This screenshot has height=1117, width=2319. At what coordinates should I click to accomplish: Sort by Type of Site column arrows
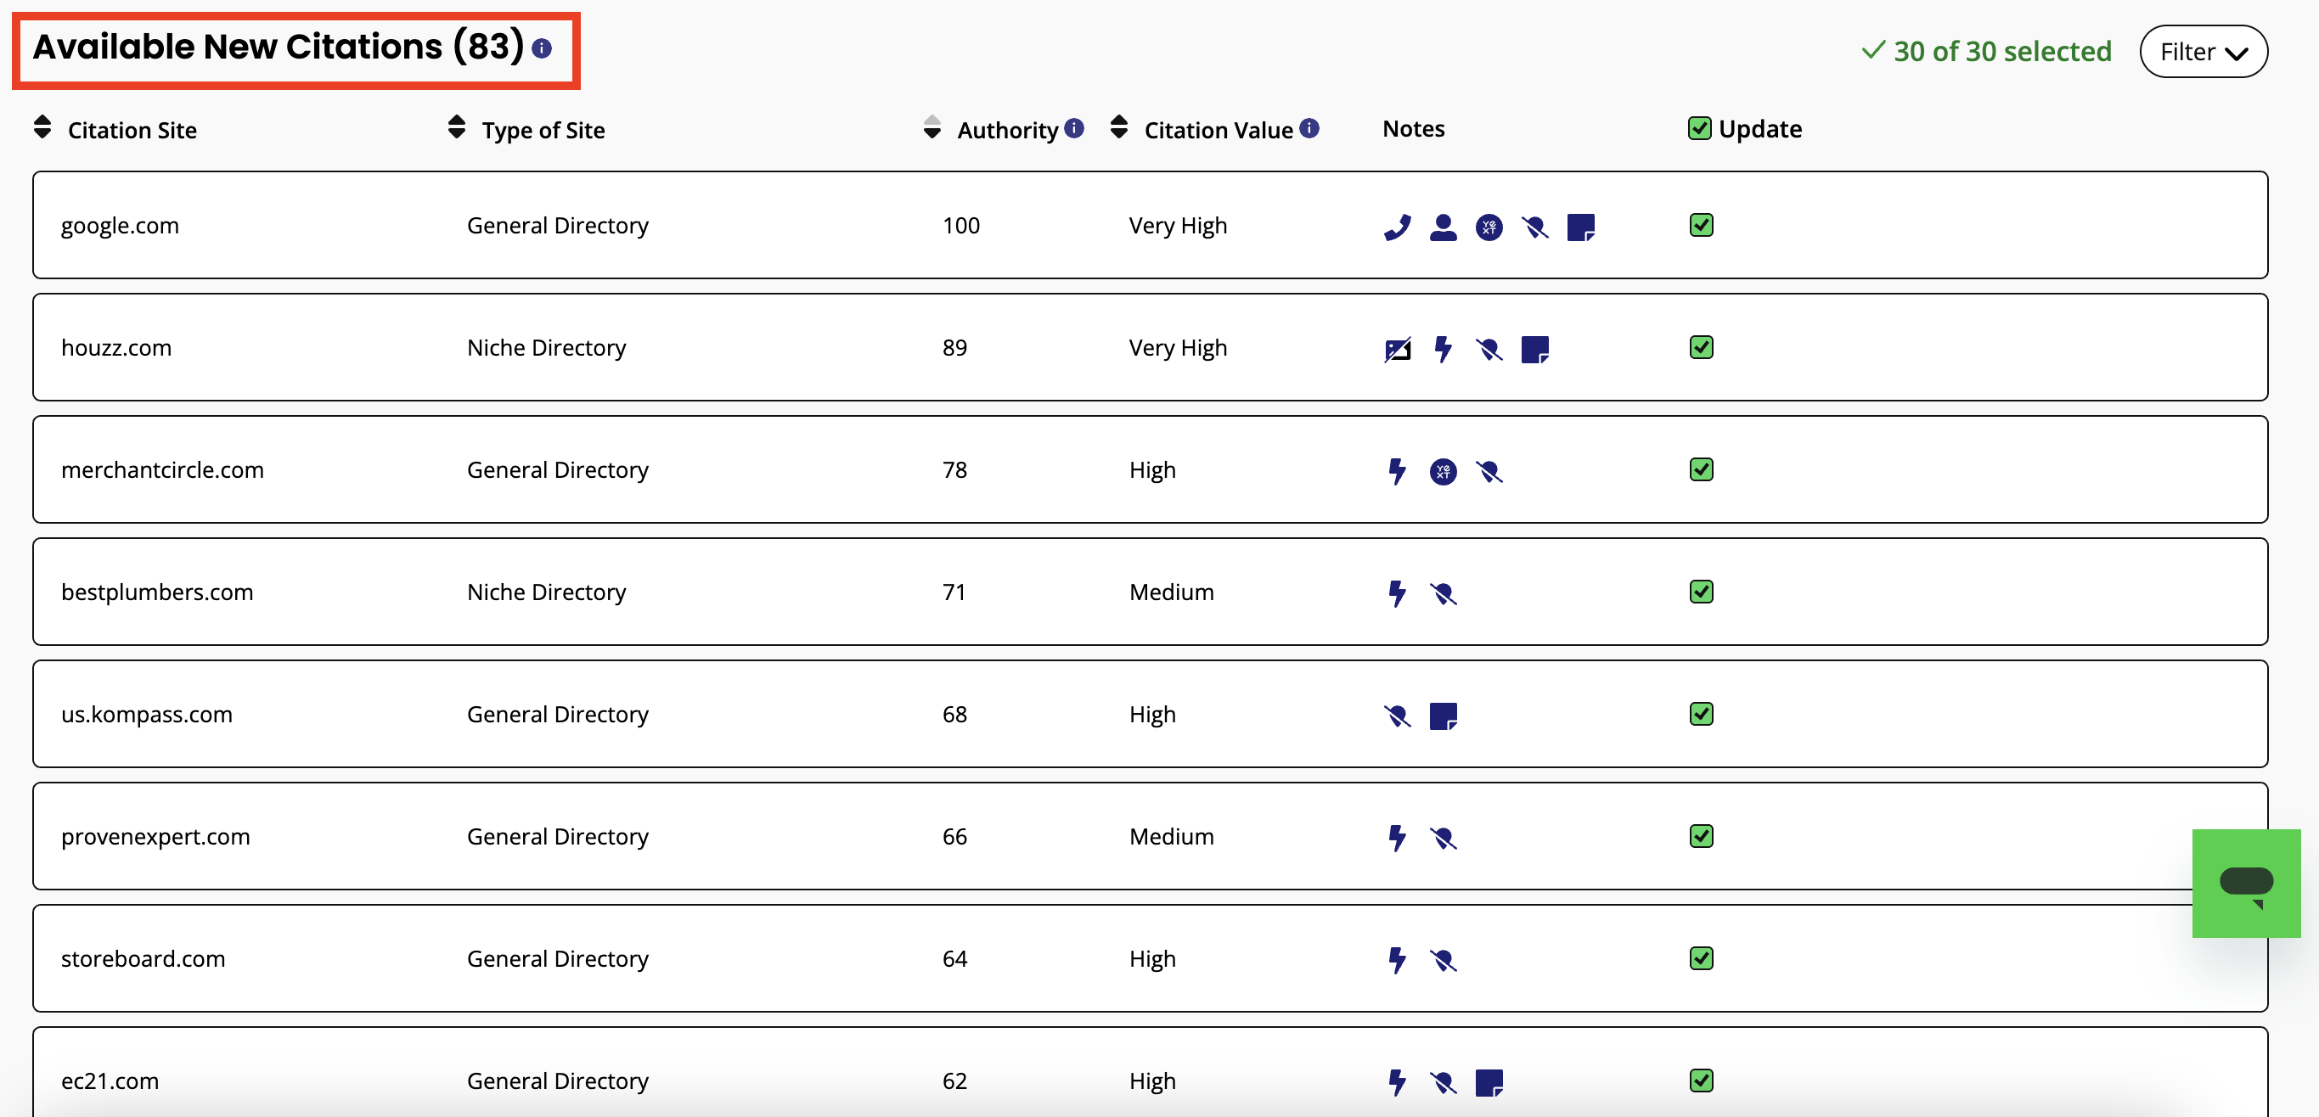tap(457, 127)
